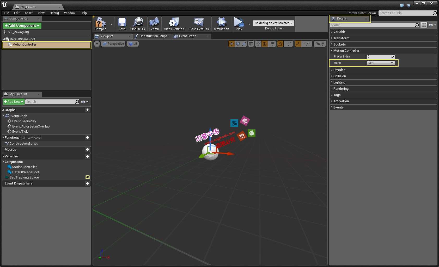Open the Pawn parent class link
Image resolution: width=439 pixels, height=267 pixels.
372,13
